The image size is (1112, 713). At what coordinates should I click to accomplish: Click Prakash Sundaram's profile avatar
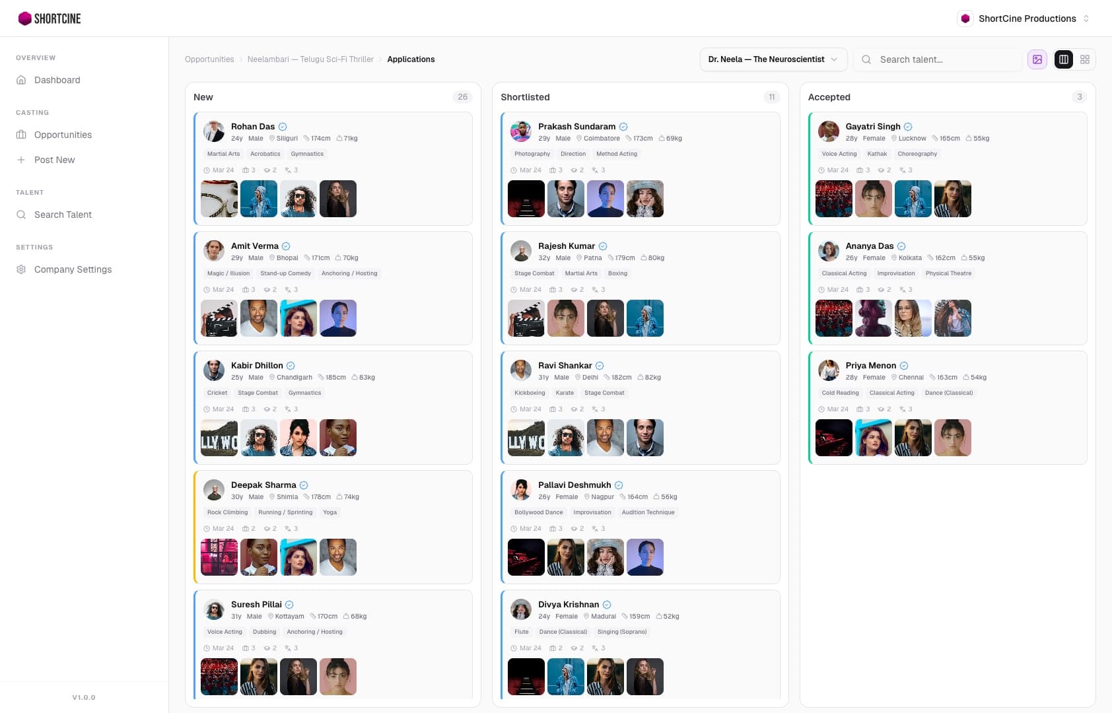pyautogui.click(x=521, y=131)
